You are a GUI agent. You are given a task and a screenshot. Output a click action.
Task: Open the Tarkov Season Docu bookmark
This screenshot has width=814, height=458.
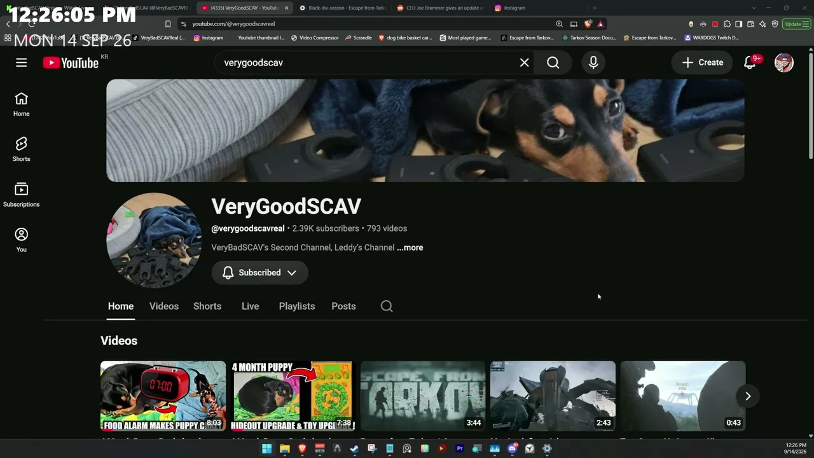point(589,38)
